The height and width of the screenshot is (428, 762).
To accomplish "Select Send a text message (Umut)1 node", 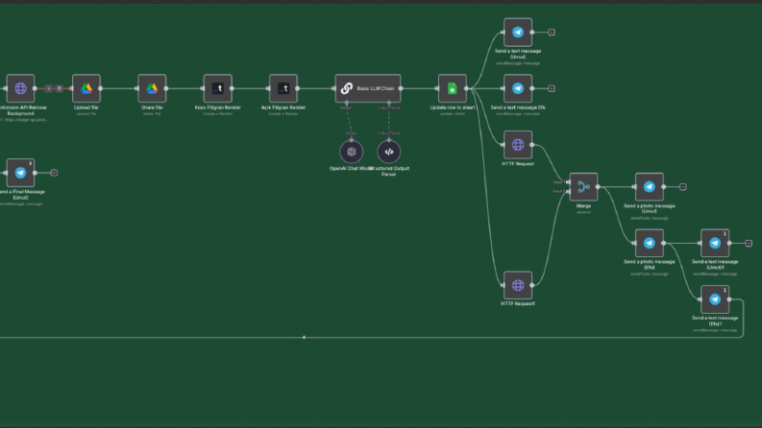I will click(715, 243).
